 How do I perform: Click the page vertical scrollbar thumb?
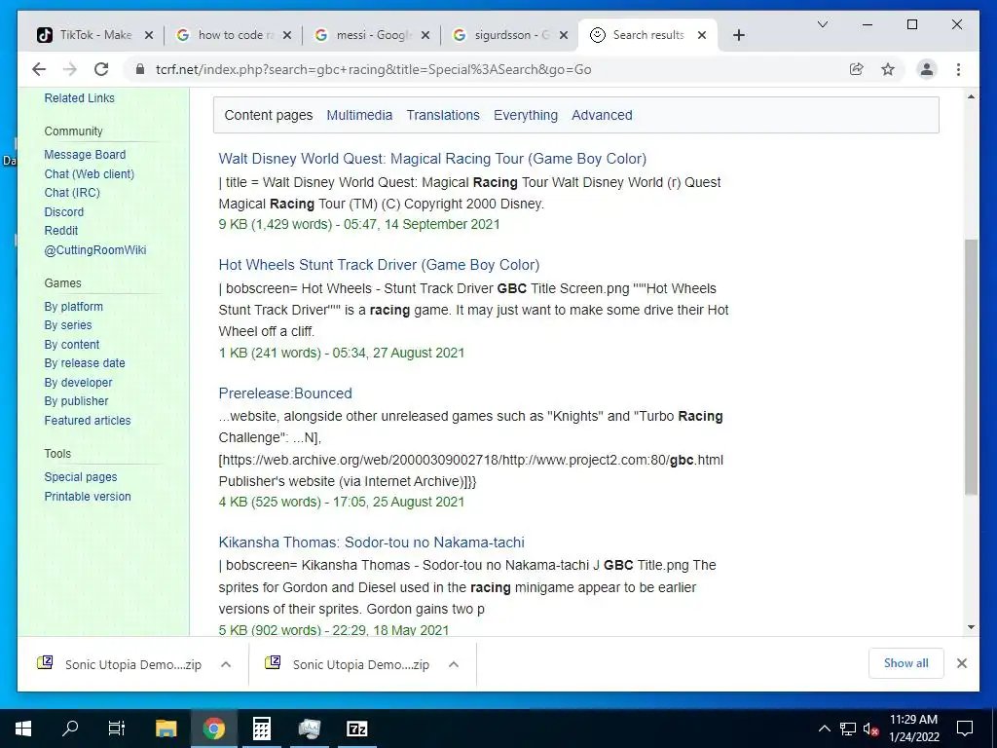[971, 367]
